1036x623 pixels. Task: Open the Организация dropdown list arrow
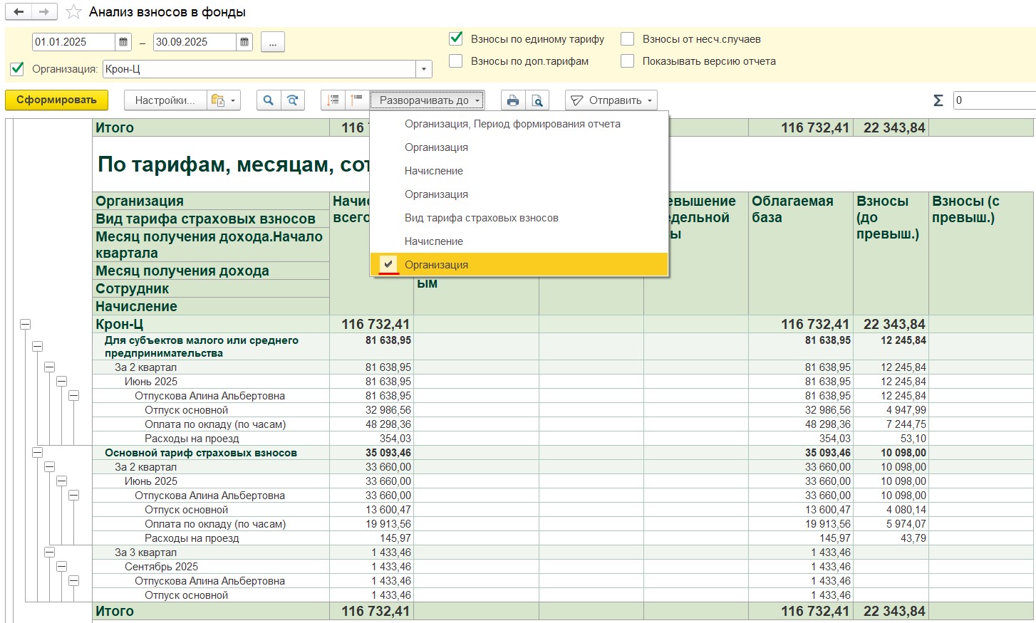tap(424, 69)
